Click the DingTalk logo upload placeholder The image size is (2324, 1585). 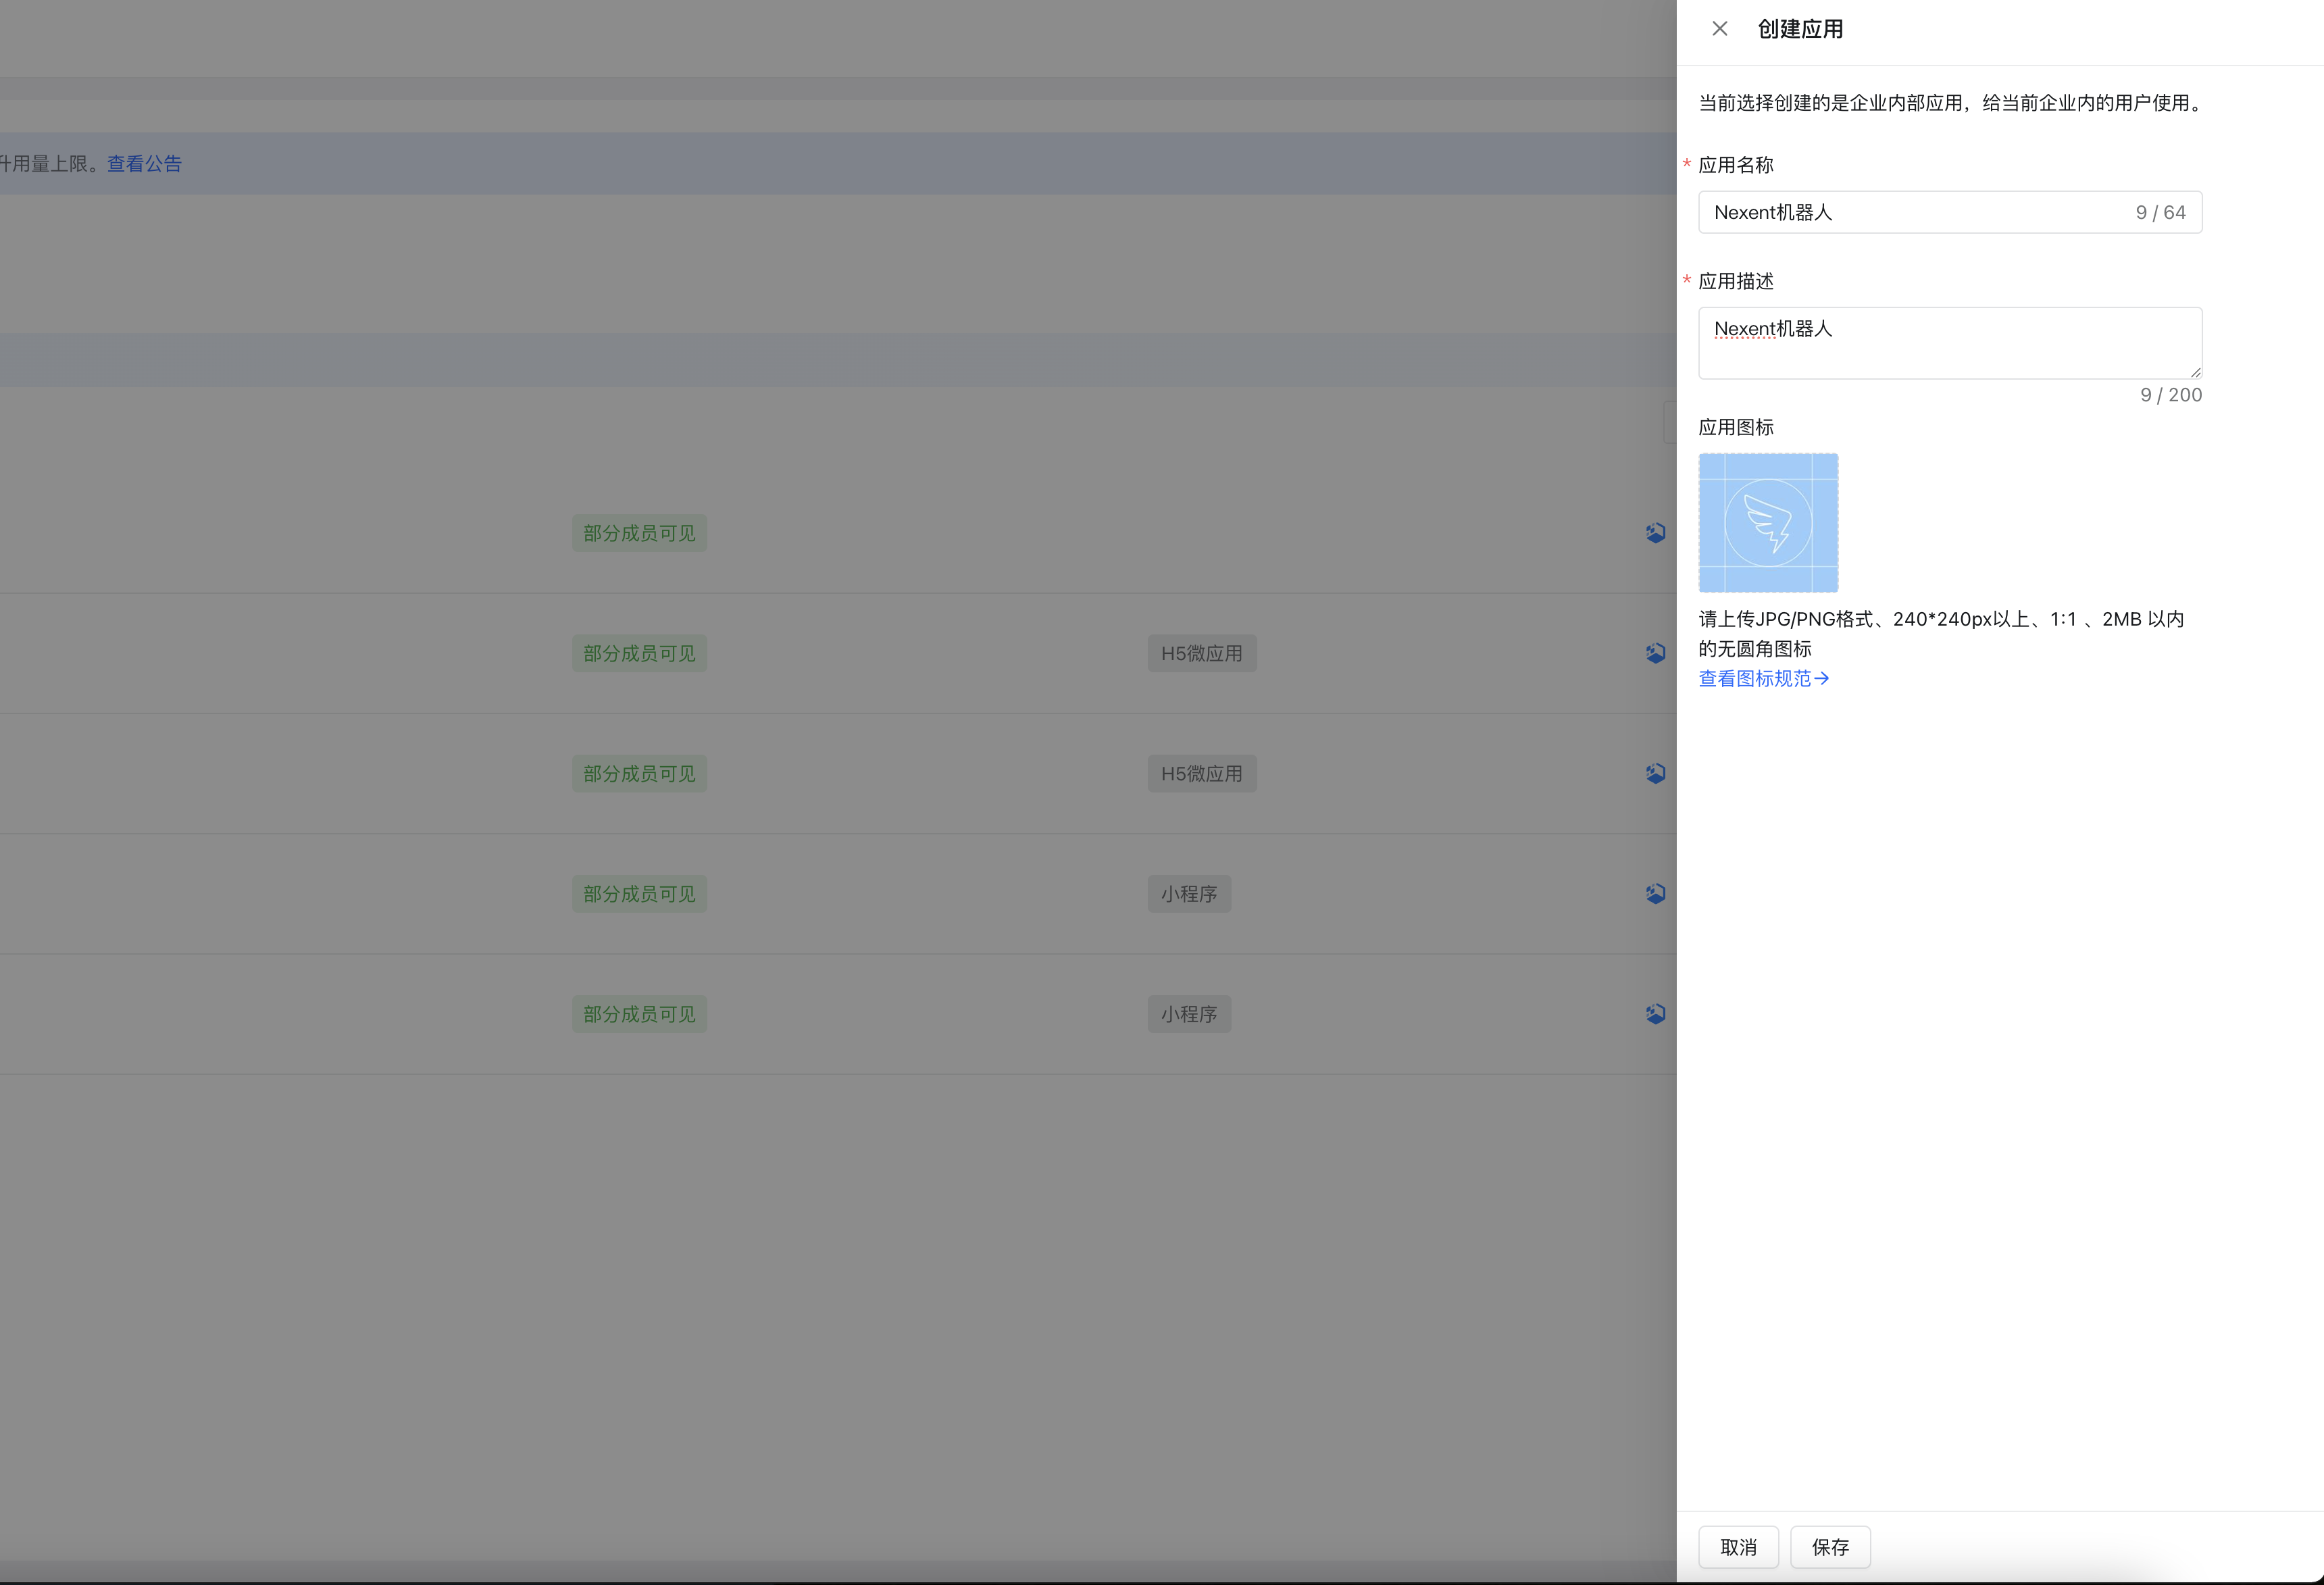click(1767, 523)
